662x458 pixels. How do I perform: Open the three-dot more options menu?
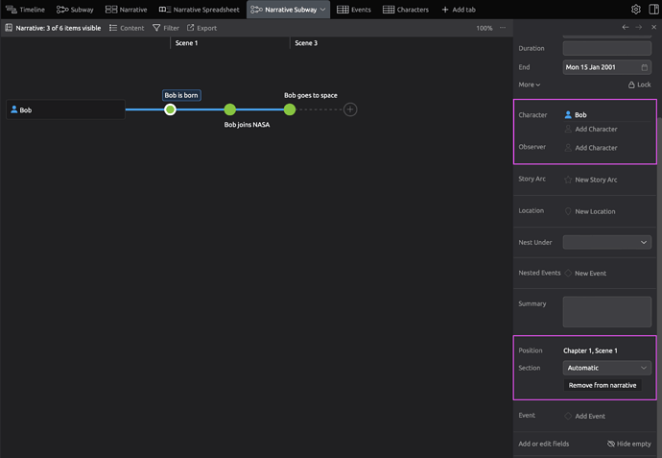click(502, 28)
